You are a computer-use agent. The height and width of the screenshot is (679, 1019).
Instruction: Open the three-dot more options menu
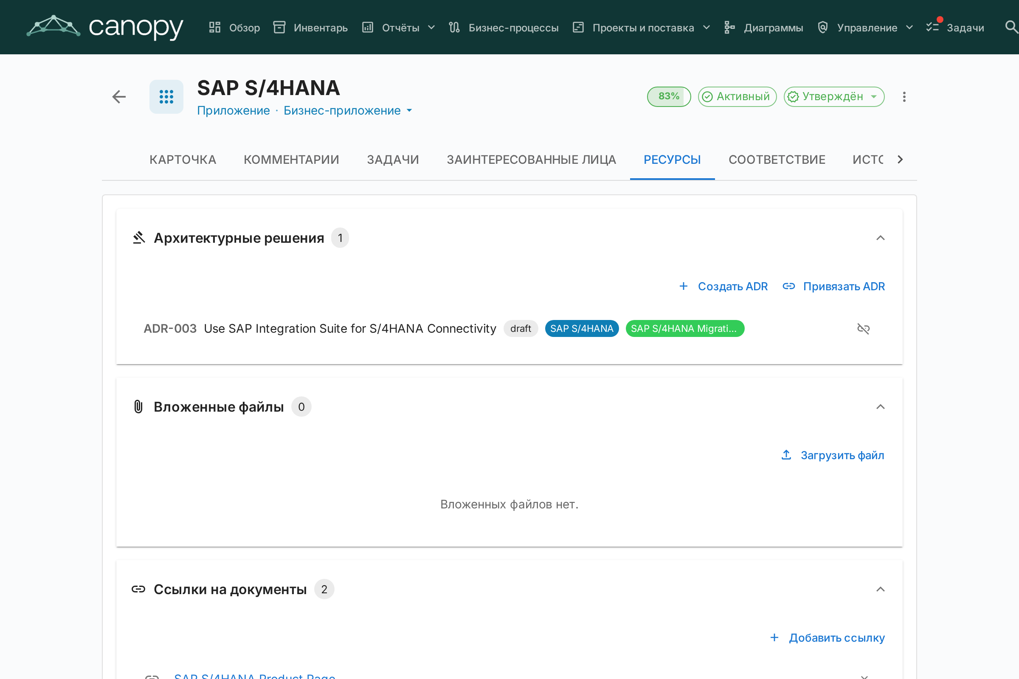pyautogui.click(x=904, y=97)
